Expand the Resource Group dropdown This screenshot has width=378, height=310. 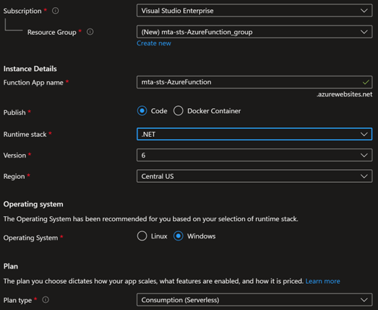(255, 31)
